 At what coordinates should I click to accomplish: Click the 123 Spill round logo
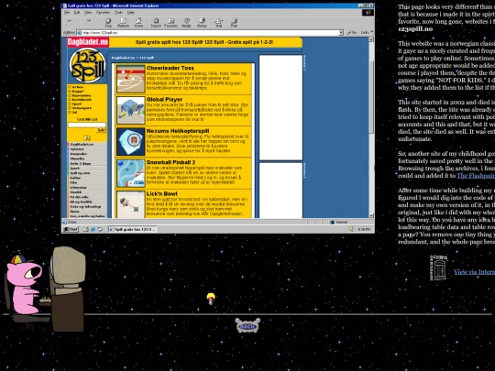[87, 66]
